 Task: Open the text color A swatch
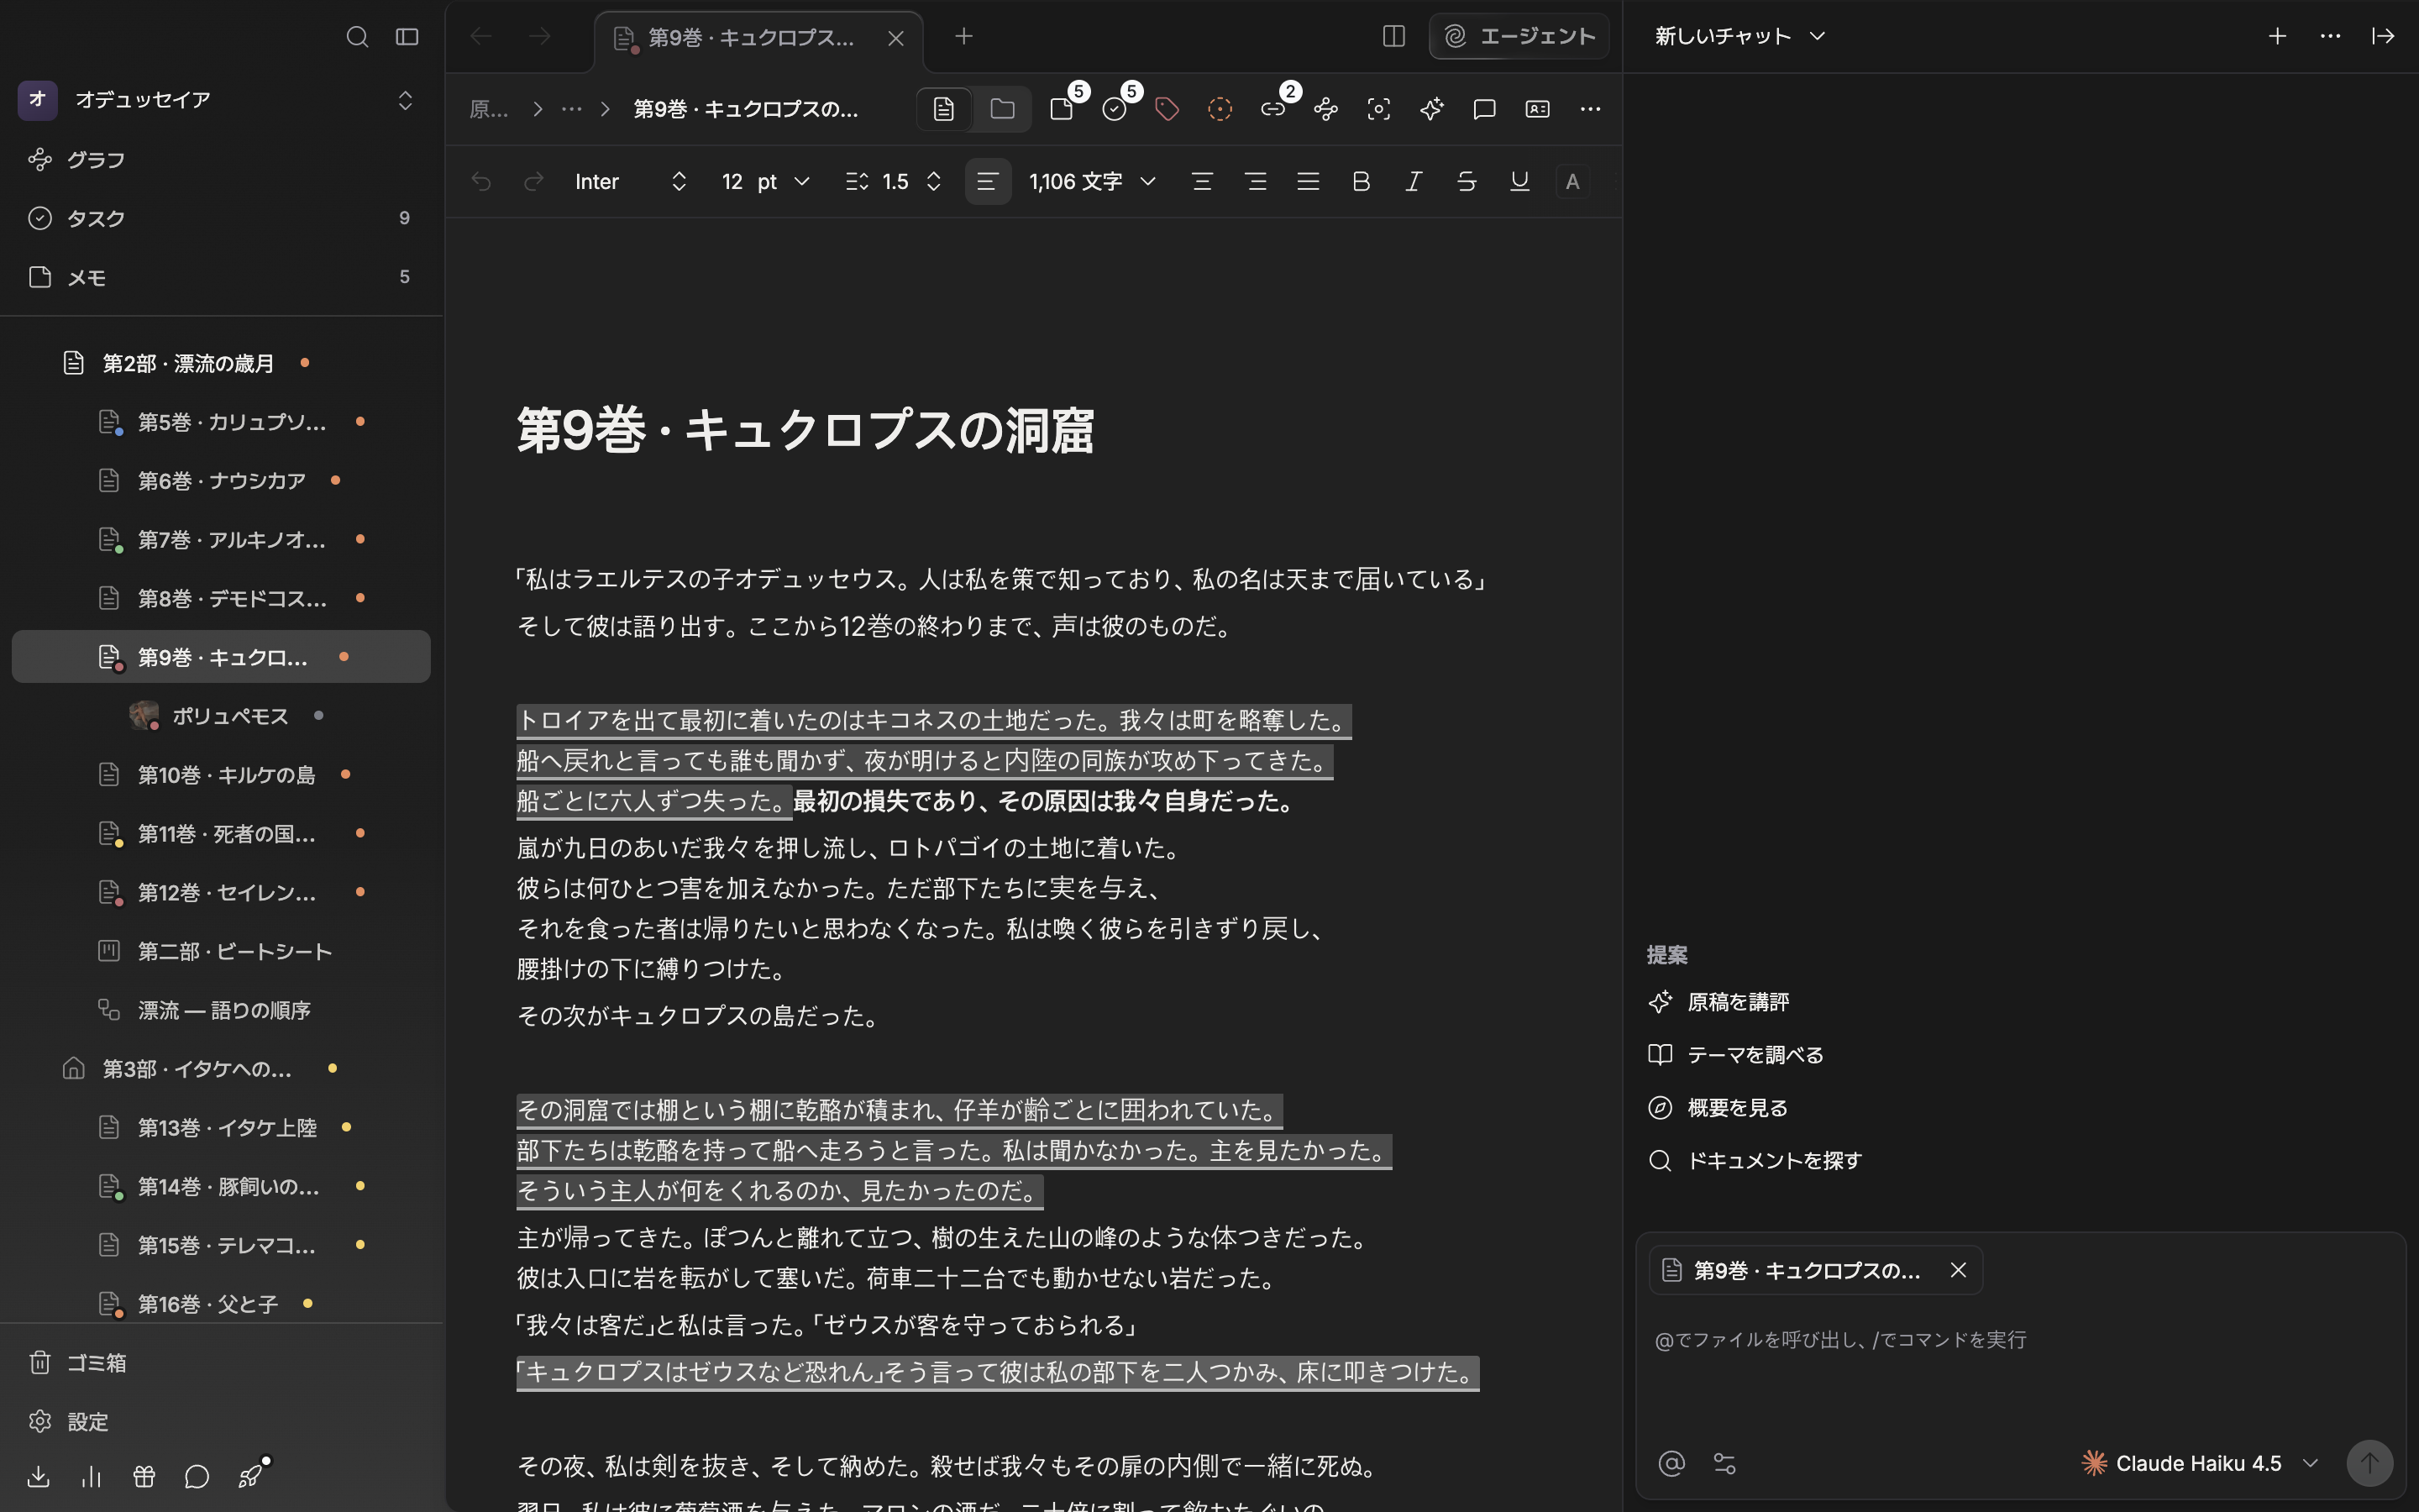pos(1572,181)
